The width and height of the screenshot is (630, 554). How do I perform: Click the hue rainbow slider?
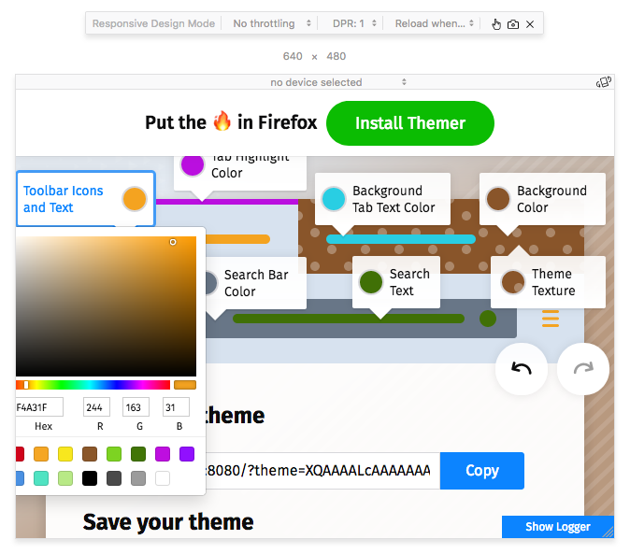click(x=93, y=385)
